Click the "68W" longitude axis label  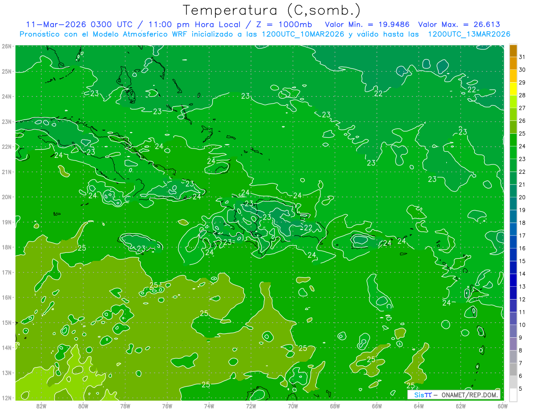(335, 406)
